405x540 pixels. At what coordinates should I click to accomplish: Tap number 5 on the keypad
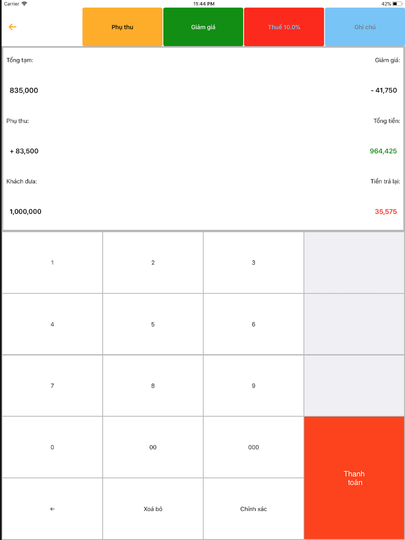point(153,324)
